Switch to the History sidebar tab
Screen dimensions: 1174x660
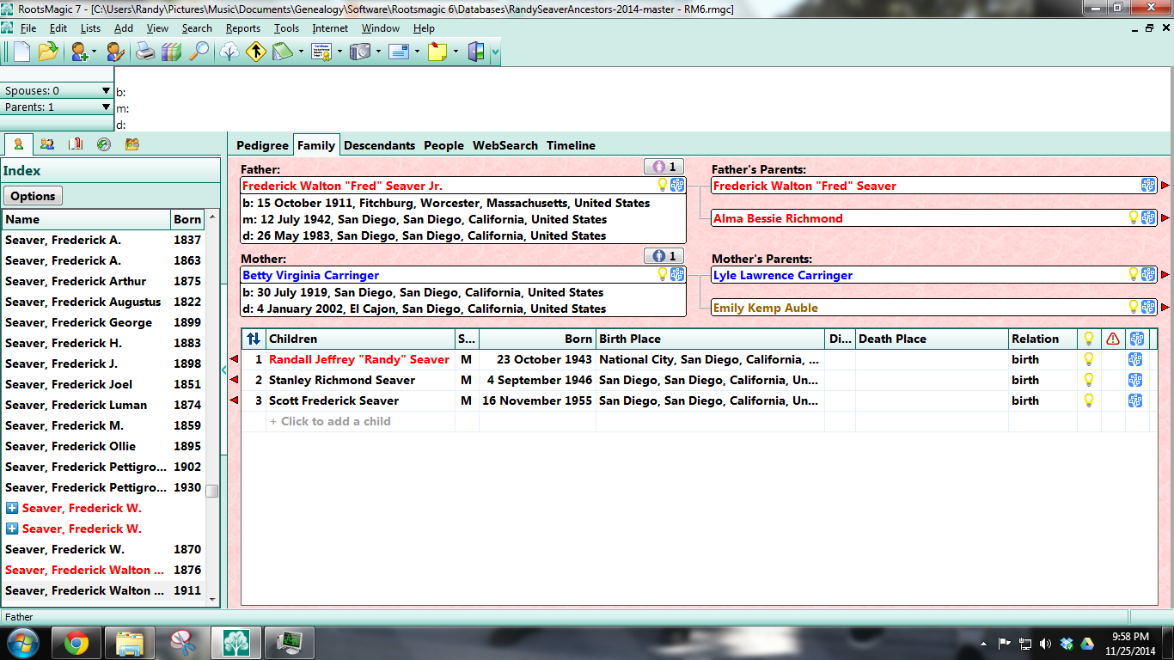tap(104, 144)
